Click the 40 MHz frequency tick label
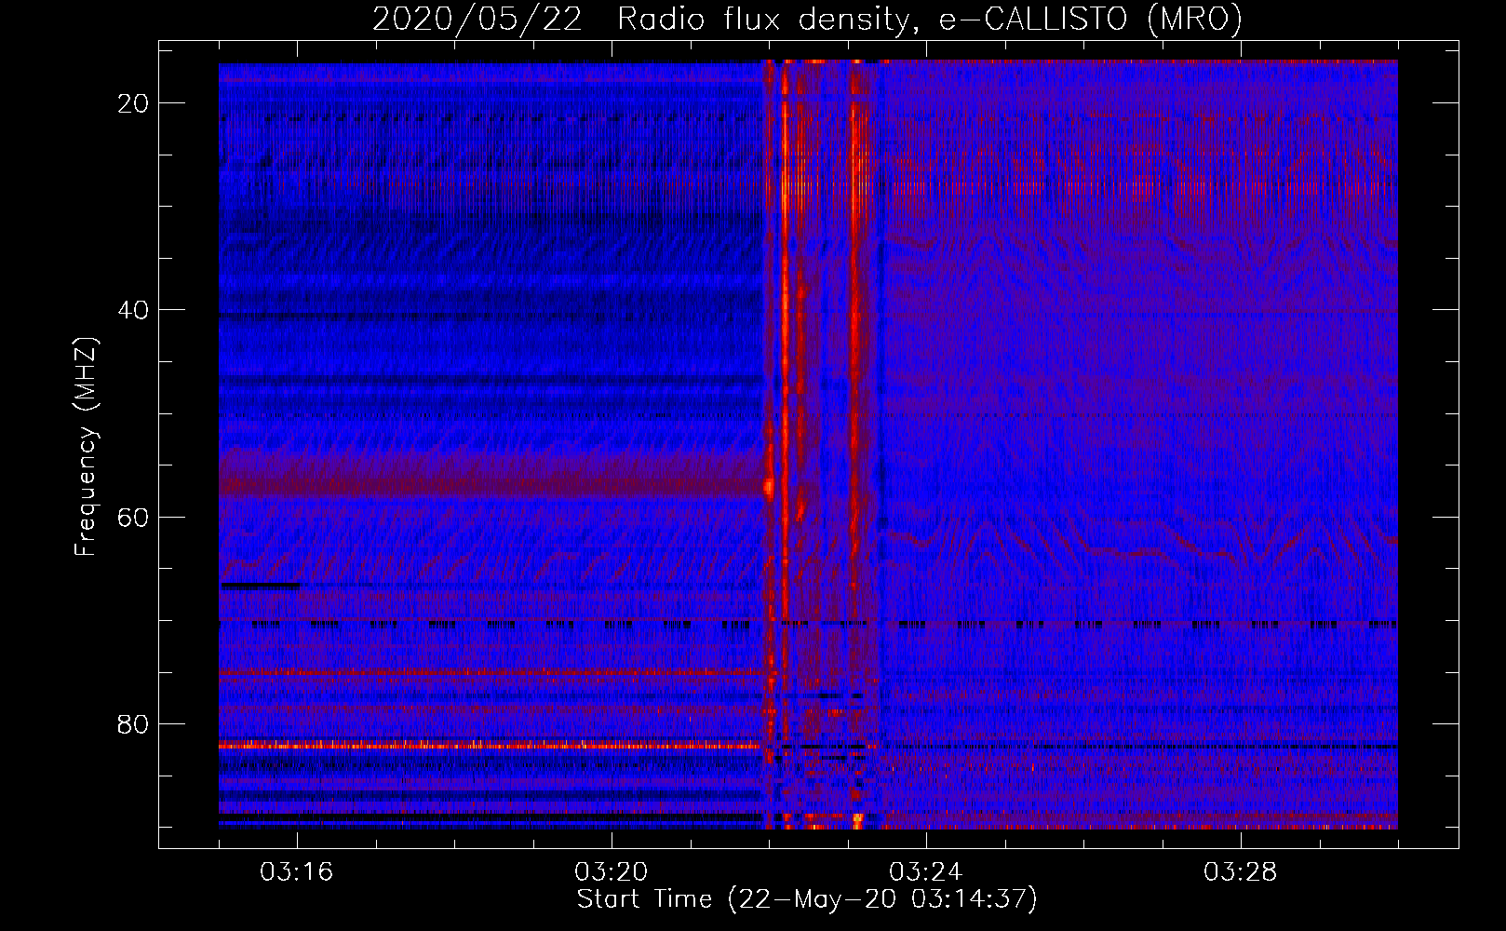The height and width of the screenshot is (931, 1506). click(x=133, y=310)
